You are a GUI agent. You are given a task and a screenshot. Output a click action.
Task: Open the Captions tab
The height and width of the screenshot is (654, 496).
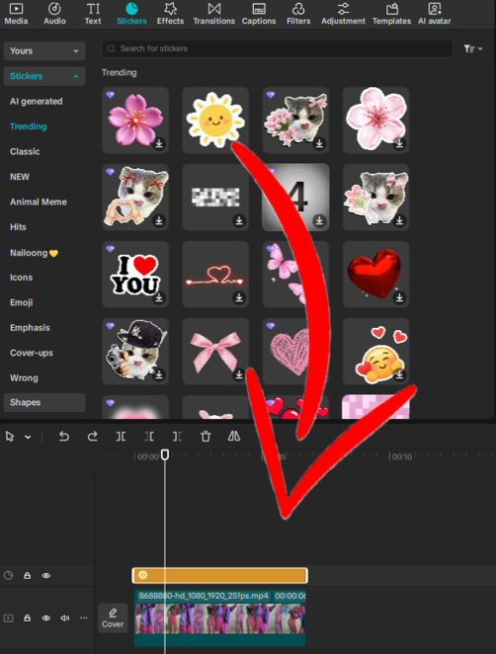click(259, 14)
